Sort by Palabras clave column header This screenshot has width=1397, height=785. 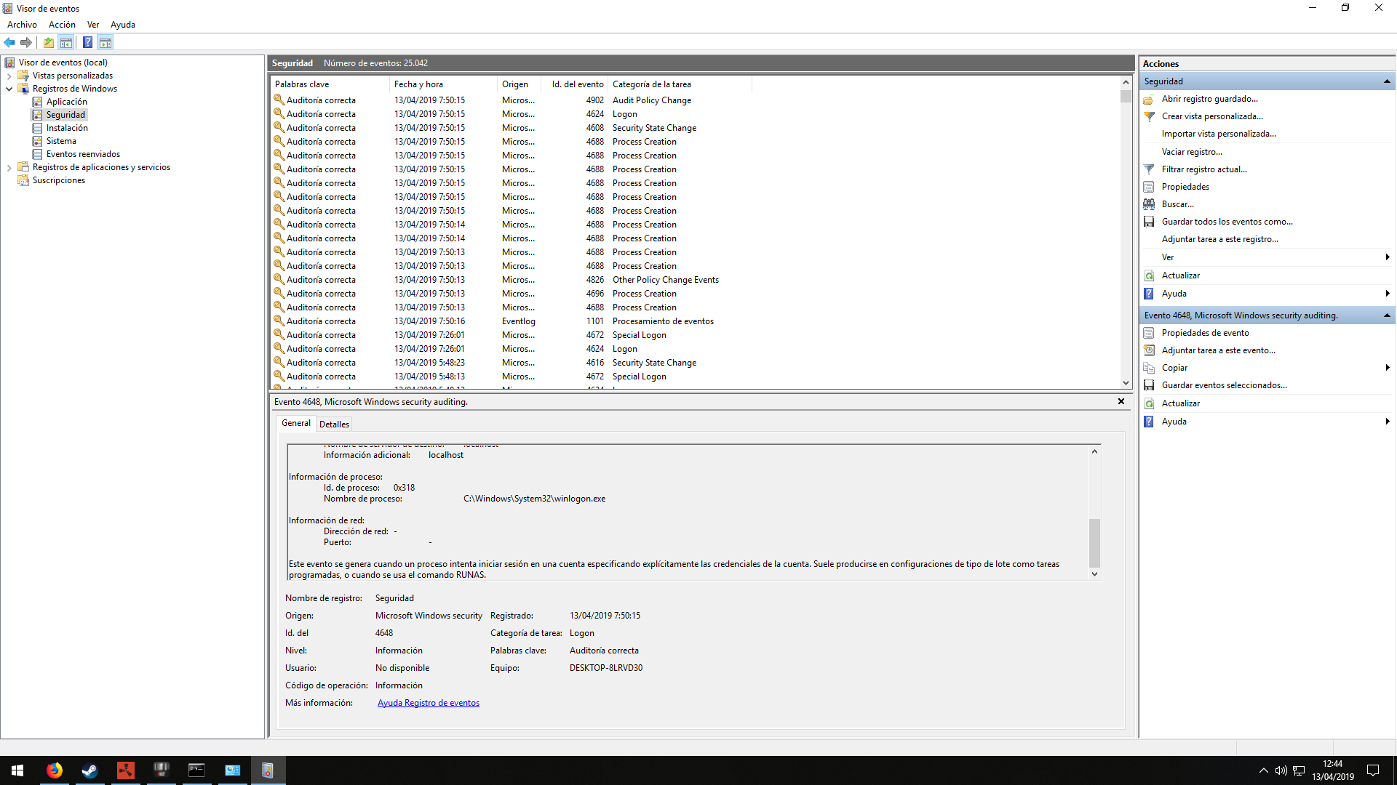coord(330,84)
